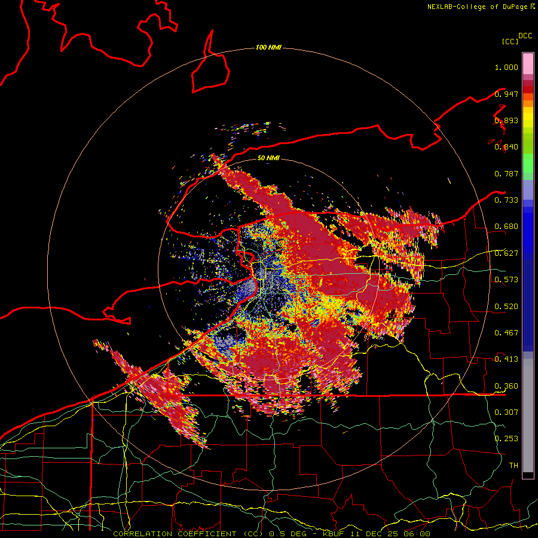
Task: Click the 1.000 scale value
Action: point(506,67)
